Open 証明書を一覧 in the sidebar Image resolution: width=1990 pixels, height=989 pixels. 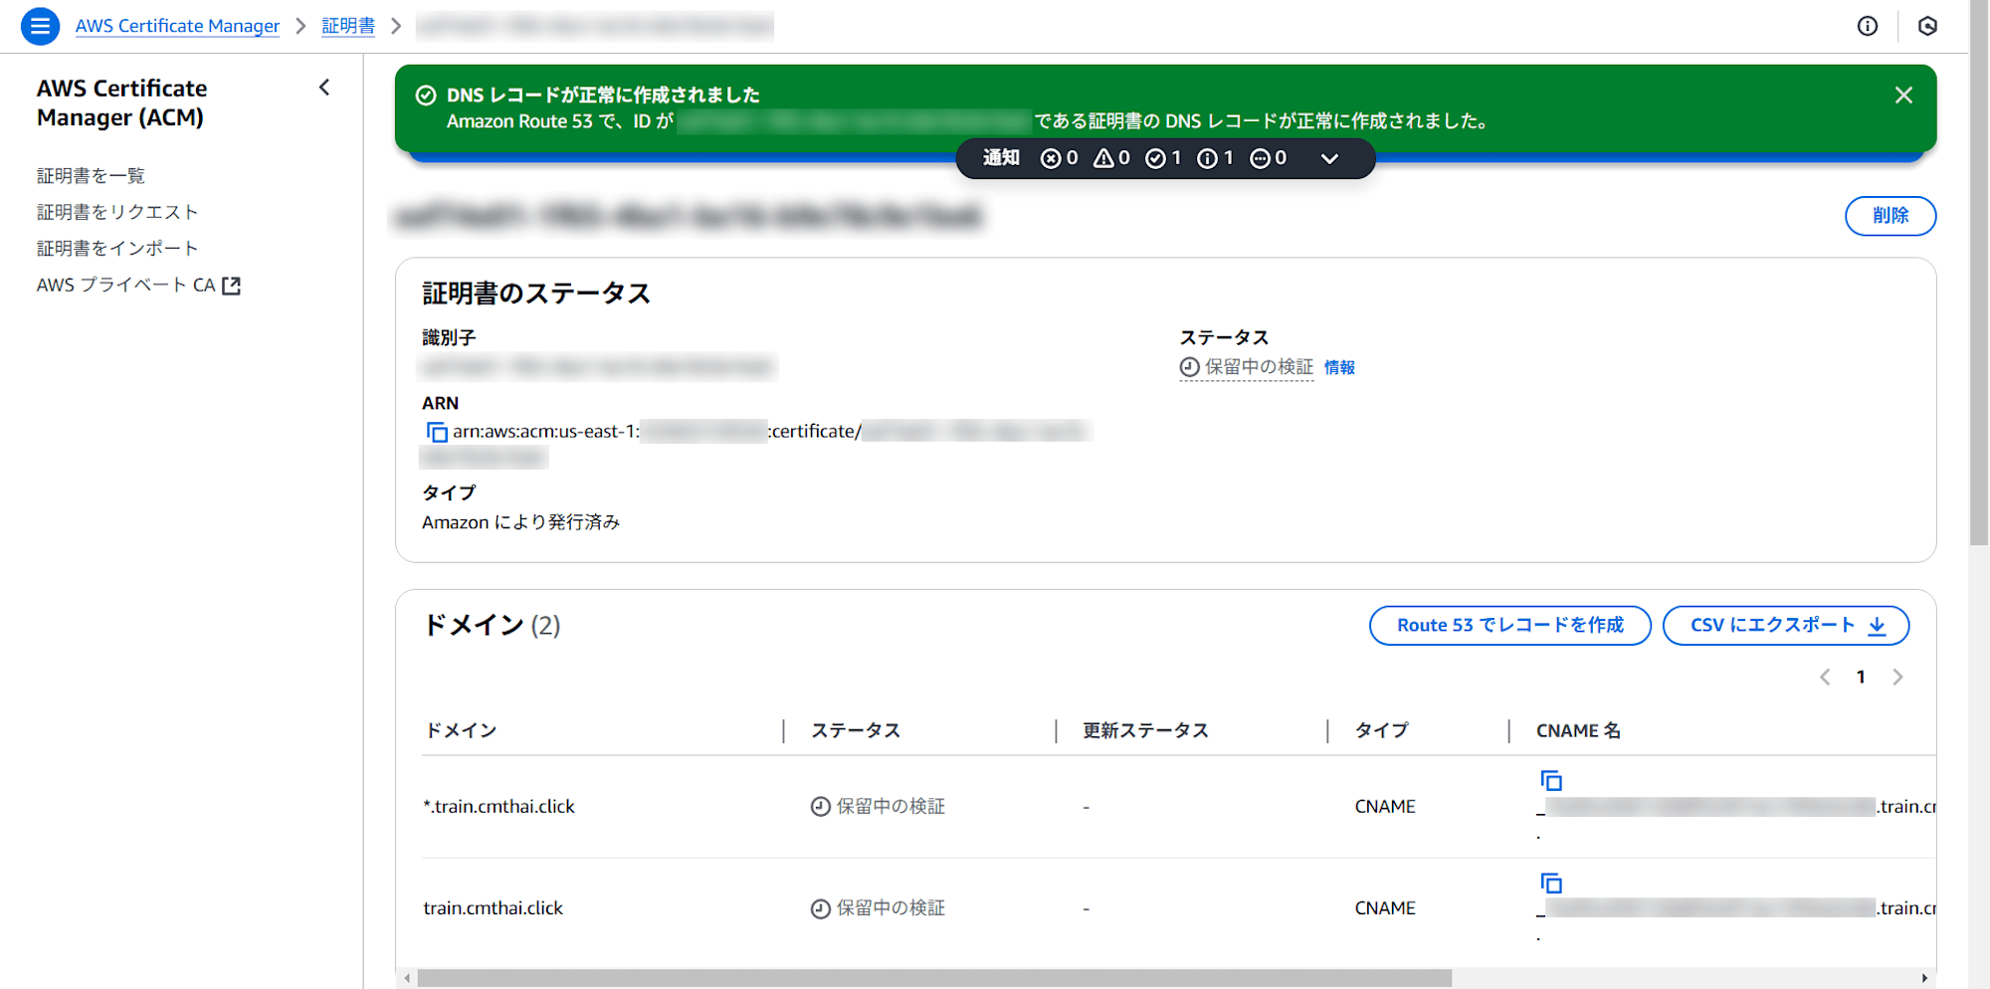[91, 176]
